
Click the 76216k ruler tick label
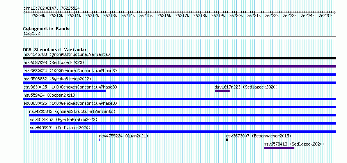point(164,16)
